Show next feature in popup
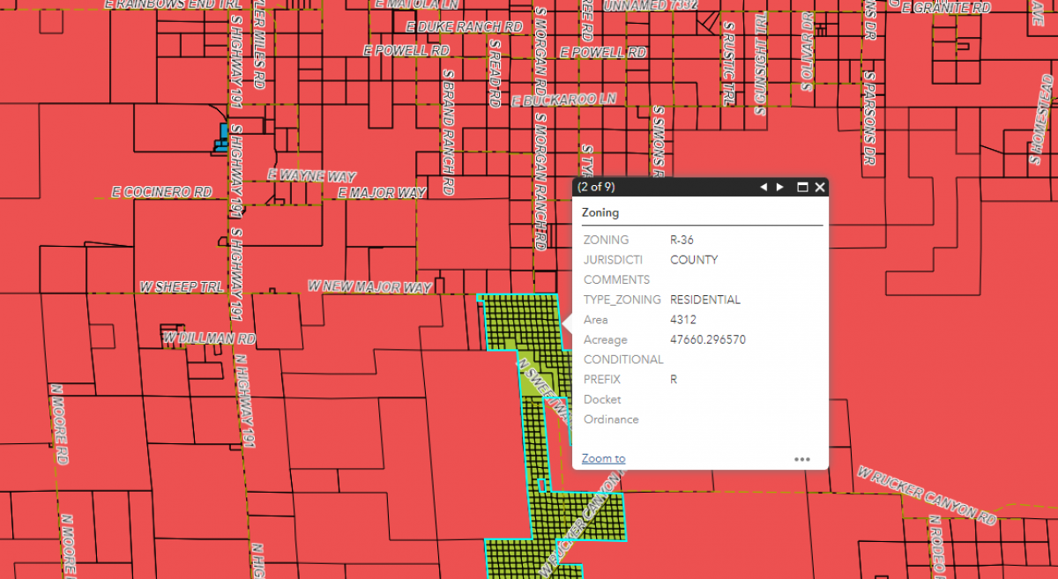 779,187
